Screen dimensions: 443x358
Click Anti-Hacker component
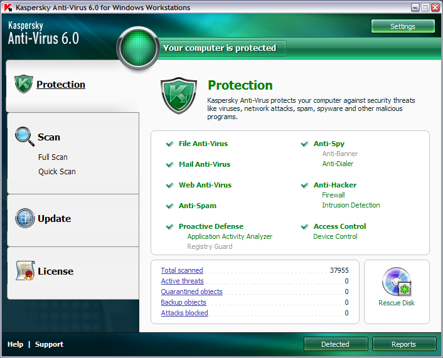coord(335,185)
